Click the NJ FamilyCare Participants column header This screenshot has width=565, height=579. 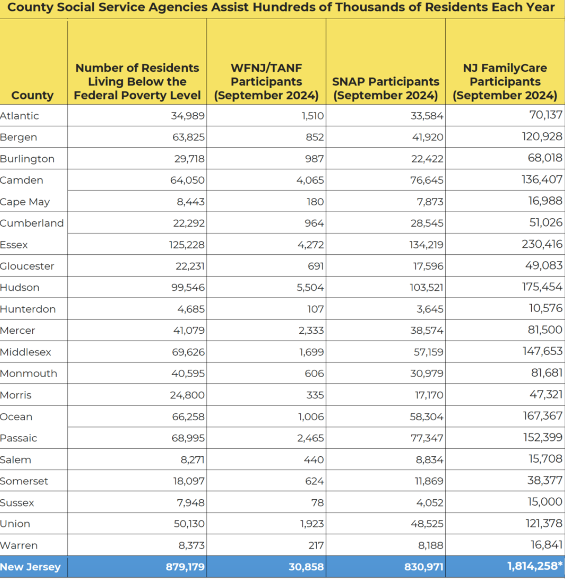pyautogui.click(x=505, y=82)
